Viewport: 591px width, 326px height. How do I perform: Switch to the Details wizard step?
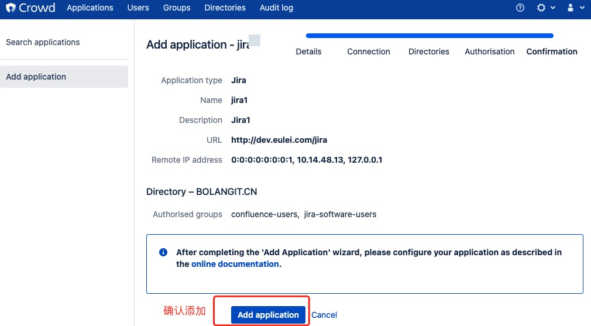(x=308, y=52)
